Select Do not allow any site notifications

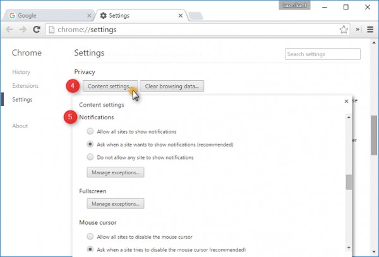90,157
